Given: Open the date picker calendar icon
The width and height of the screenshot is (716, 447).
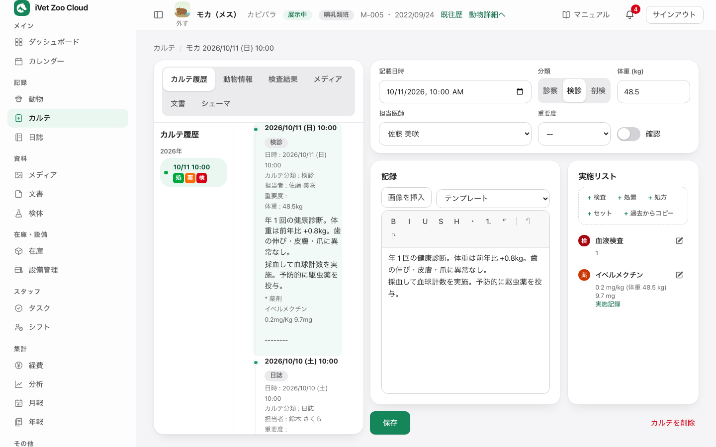Looking at the screenshot, I should (x=520, y=92).
